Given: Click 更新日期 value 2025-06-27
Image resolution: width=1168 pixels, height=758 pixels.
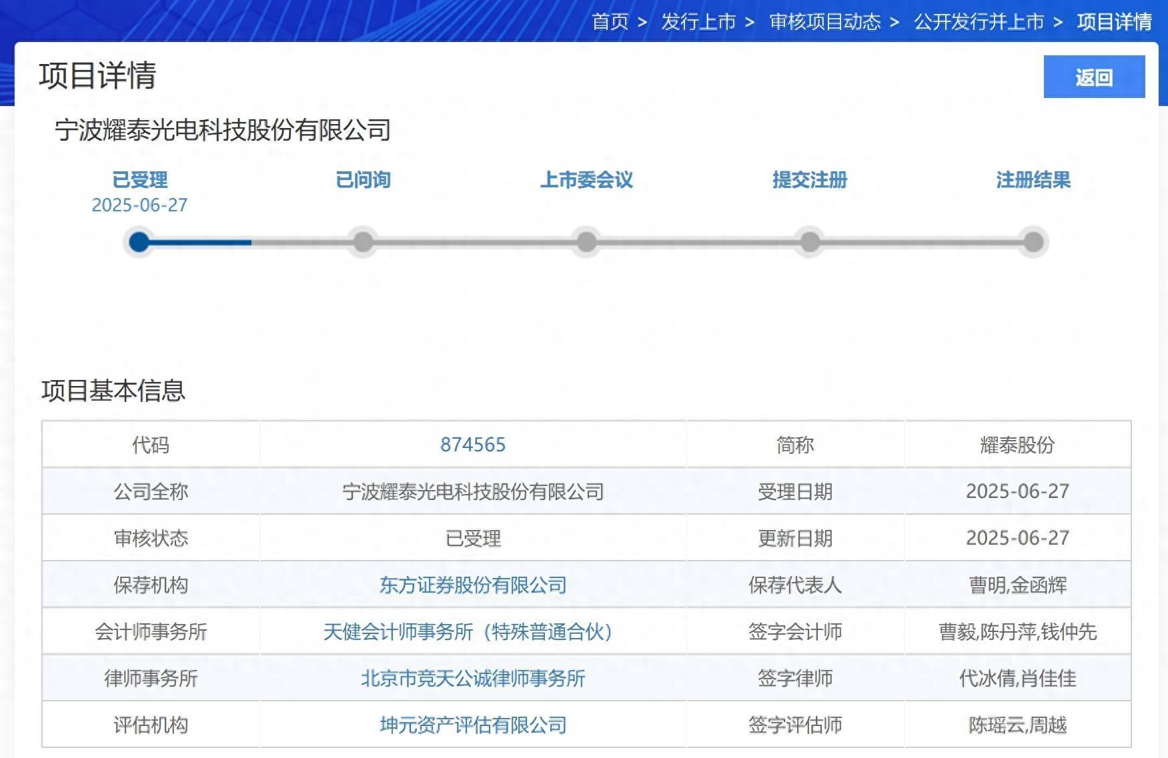Looking at the screenshot, I should tap(1017, 538).
